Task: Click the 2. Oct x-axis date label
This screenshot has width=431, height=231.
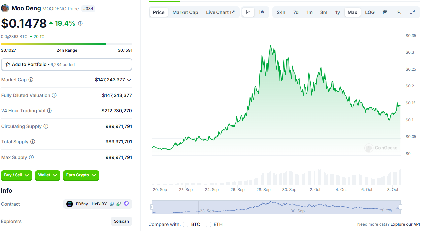Action: [315, 190]
